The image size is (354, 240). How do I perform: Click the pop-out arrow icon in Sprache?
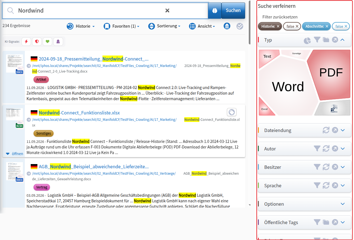click(x=335, y=186)
